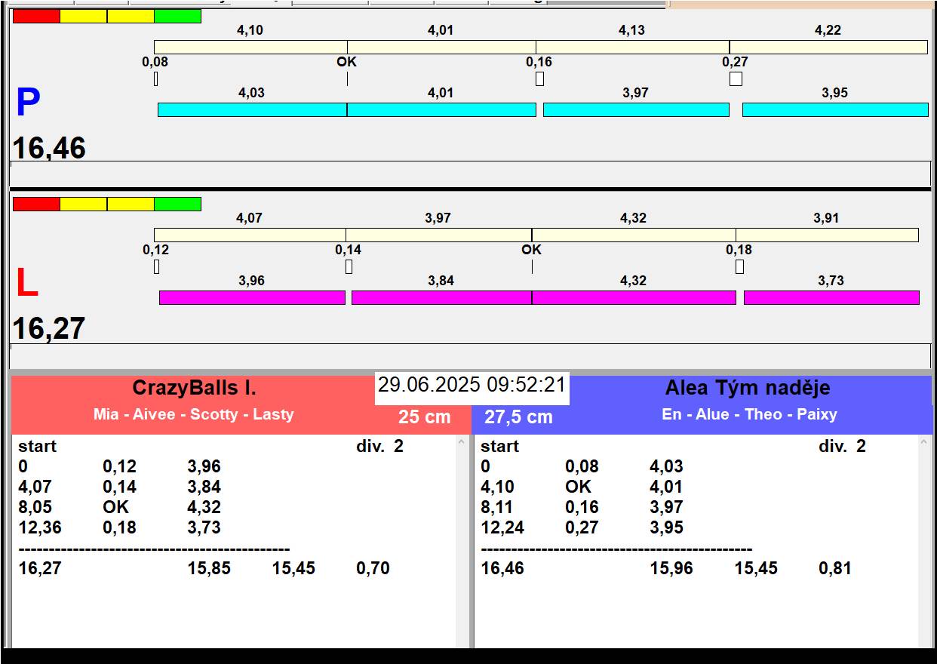This screenshot has width=937, height=664.
Task: Click the 0,12 pass marker box in lane L
Action: [157, 266]
